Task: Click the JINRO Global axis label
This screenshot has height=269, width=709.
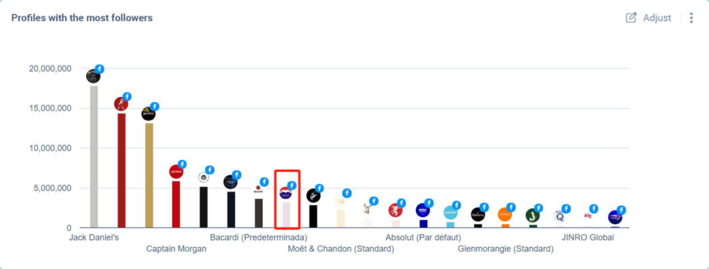Action: (588, 238)
